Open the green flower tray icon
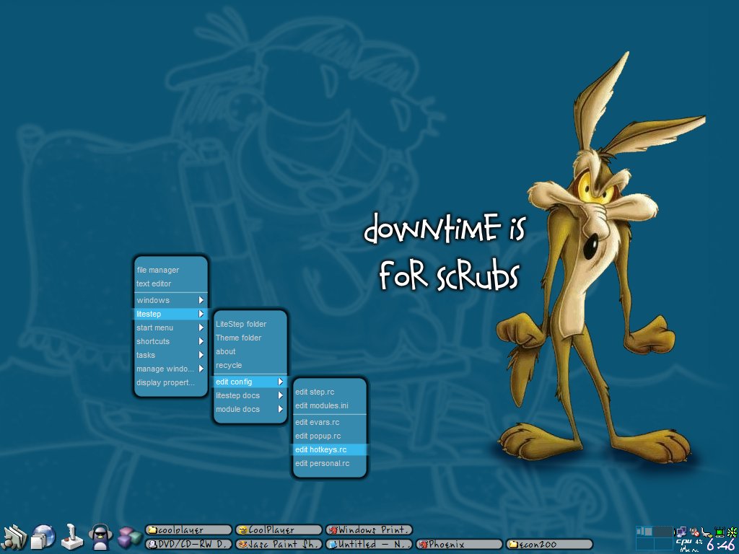The height and width of the screenshot is (554, 739). coord(732,532)
